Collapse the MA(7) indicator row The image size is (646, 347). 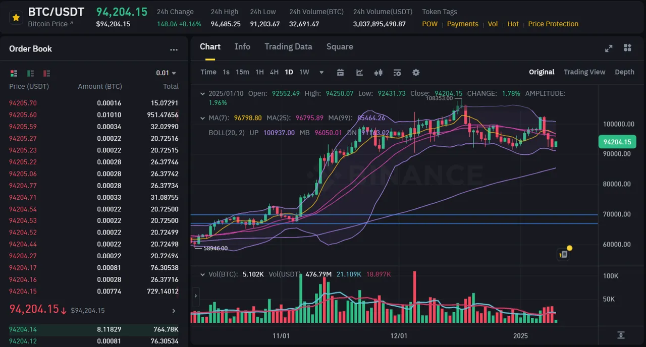pos(203,119)
